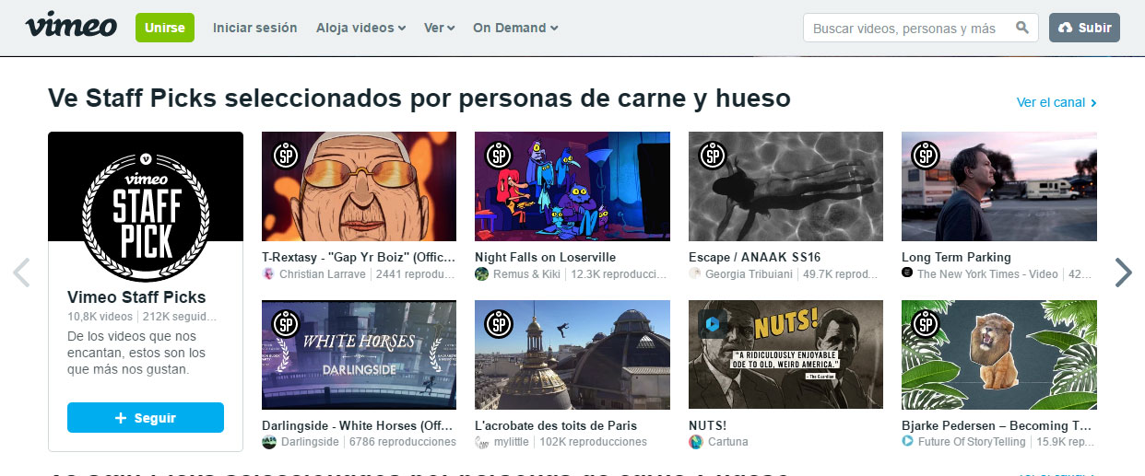Click the Unirse button
This screenshot has height=476, width=1145.
[165, 28]
